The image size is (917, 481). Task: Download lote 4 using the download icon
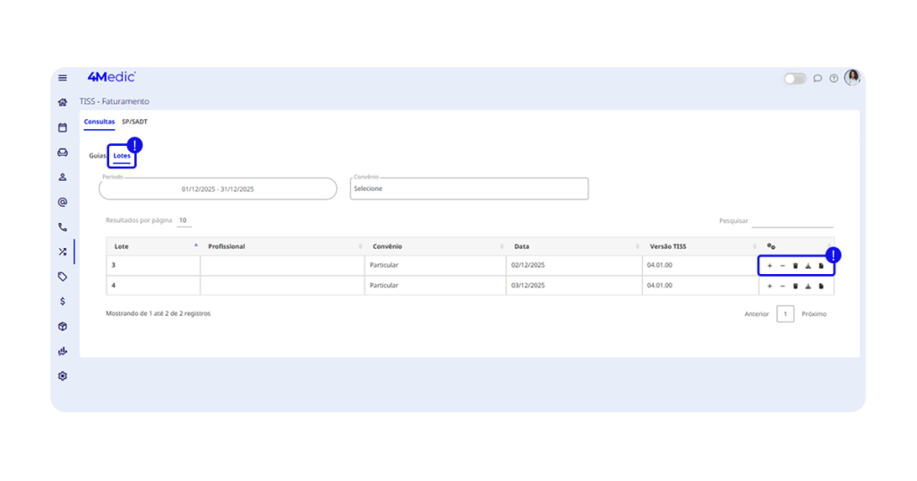click(x=808, y=286)
